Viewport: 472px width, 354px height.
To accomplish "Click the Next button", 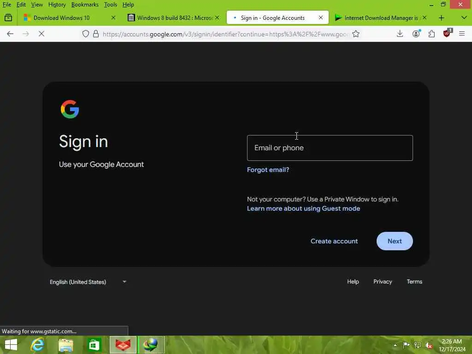I will pos(395,241).
